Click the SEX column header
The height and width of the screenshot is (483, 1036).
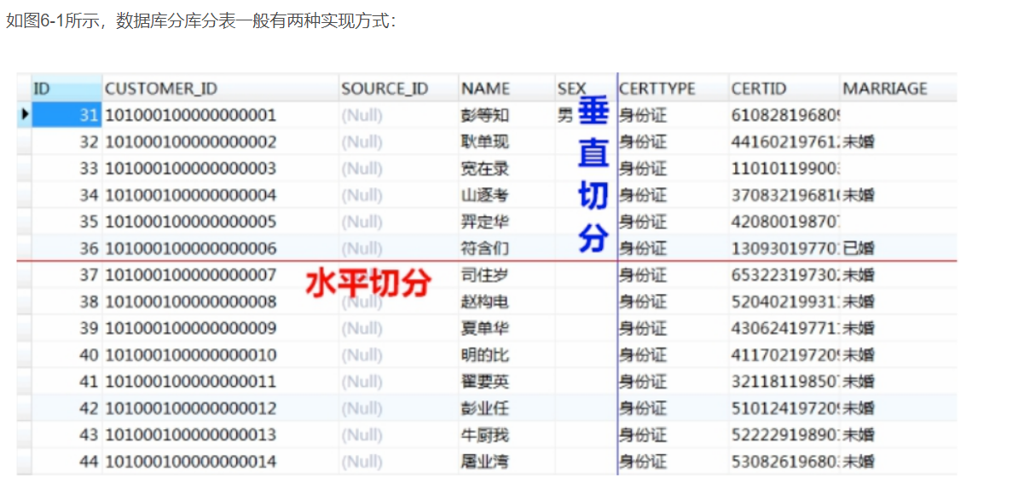(586, 89)
